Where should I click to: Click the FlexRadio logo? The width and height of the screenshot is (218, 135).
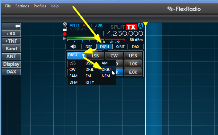(183, 9)
